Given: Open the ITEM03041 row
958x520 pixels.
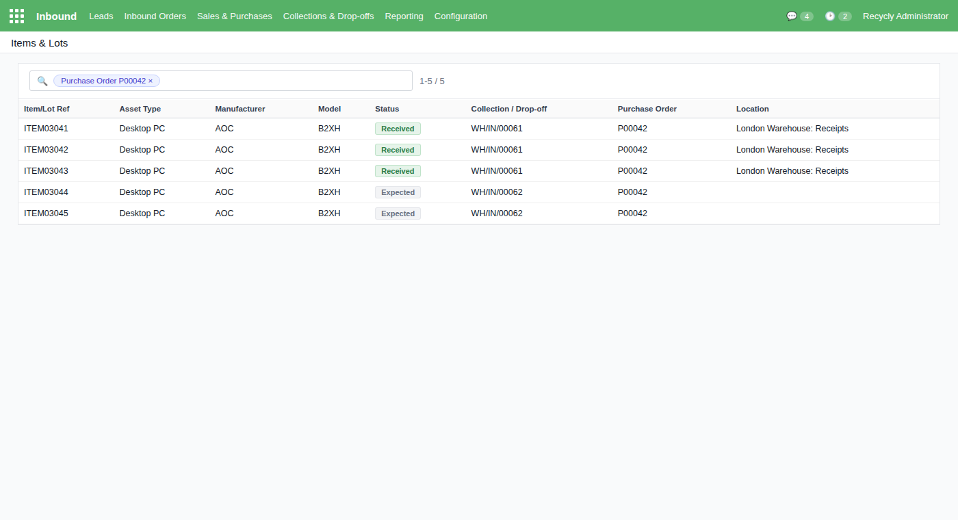Looking at the screenshot, I should 479,129.
